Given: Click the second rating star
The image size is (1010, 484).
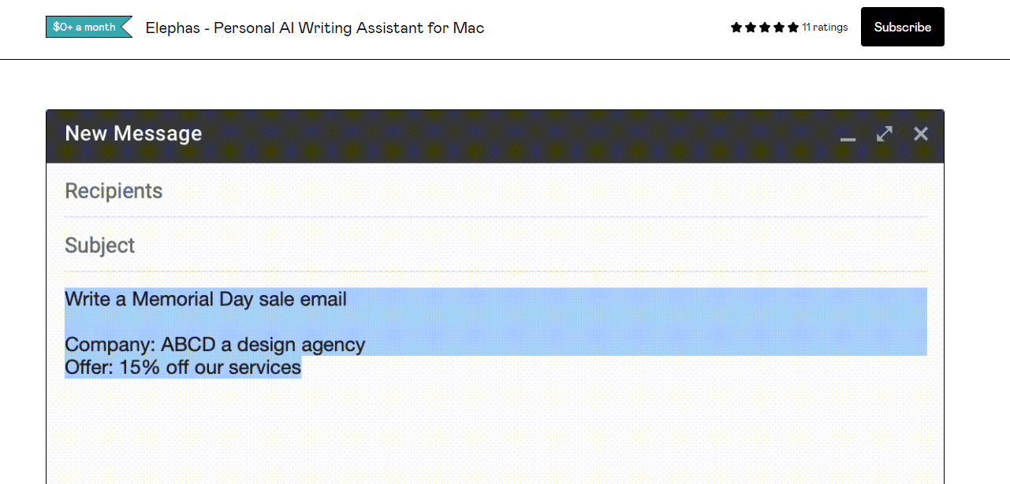Looking at the screenshot, I should (751, 28).
